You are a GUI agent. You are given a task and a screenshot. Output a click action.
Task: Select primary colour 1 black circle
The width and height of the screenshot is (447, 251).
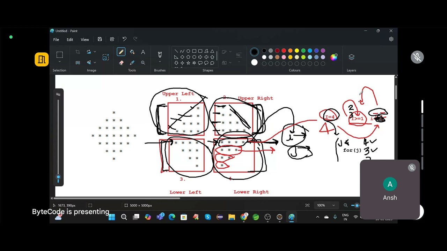coord(254,52)
